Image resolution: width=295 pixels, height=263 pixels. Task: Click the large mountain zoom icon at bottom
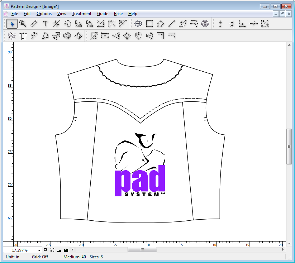pyautogui.click(x=66, y=250)
